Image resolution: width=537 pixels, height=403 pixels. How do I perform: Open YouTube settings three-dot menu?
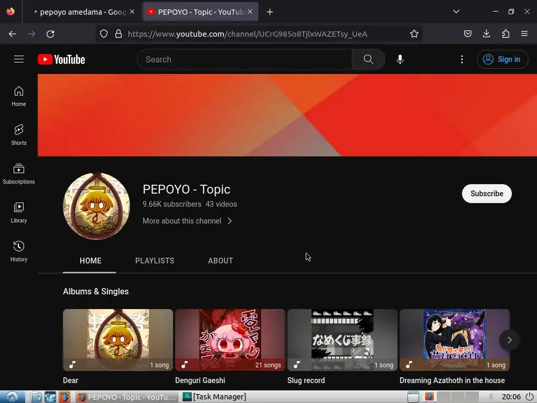pyautogui.click(x=462, y=59)
